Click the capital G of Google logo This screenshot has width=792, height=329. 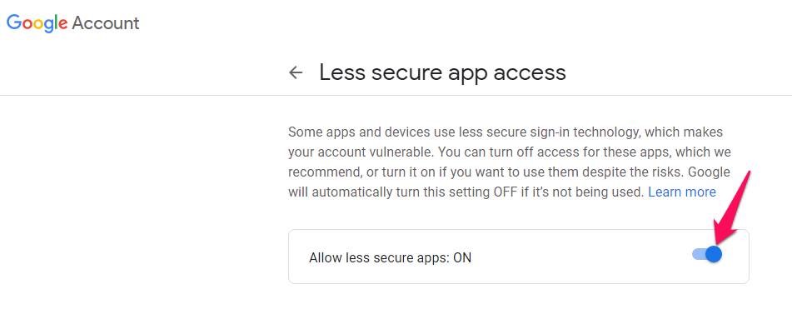pyautogui.click(x=13, y=22)
